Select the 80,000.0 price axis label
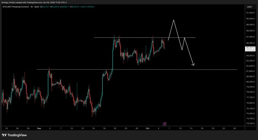 coord(250,82)
